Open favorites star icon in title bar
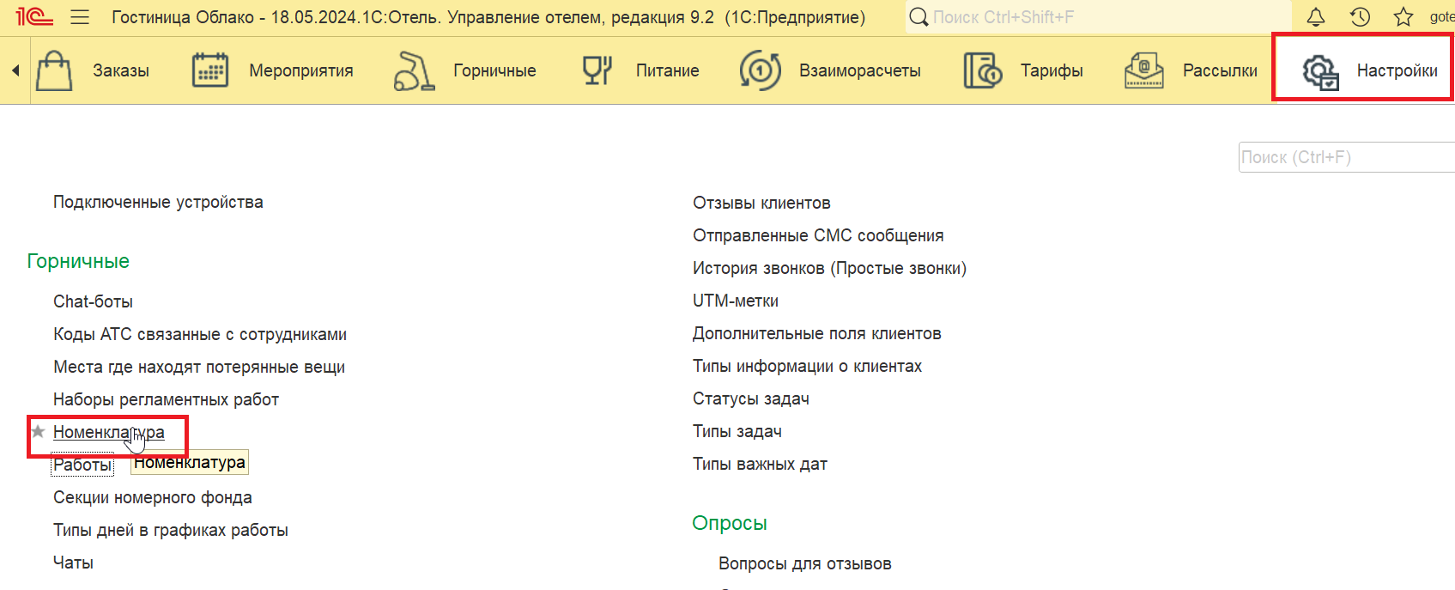The width and height of the screenshot is (1455, 590). click(x=1403, y=17)
